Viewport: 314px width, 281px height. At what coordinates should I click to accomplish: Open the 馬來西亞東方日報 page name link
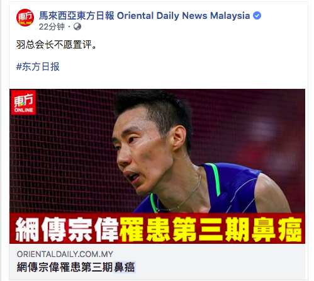[77, 16]
